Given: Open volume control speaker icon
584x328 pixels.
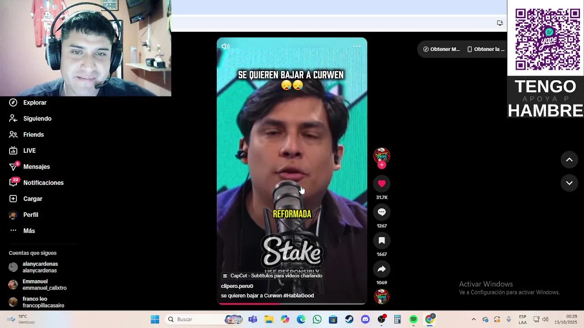Looking at the screenshot, I should click(545, 319).
